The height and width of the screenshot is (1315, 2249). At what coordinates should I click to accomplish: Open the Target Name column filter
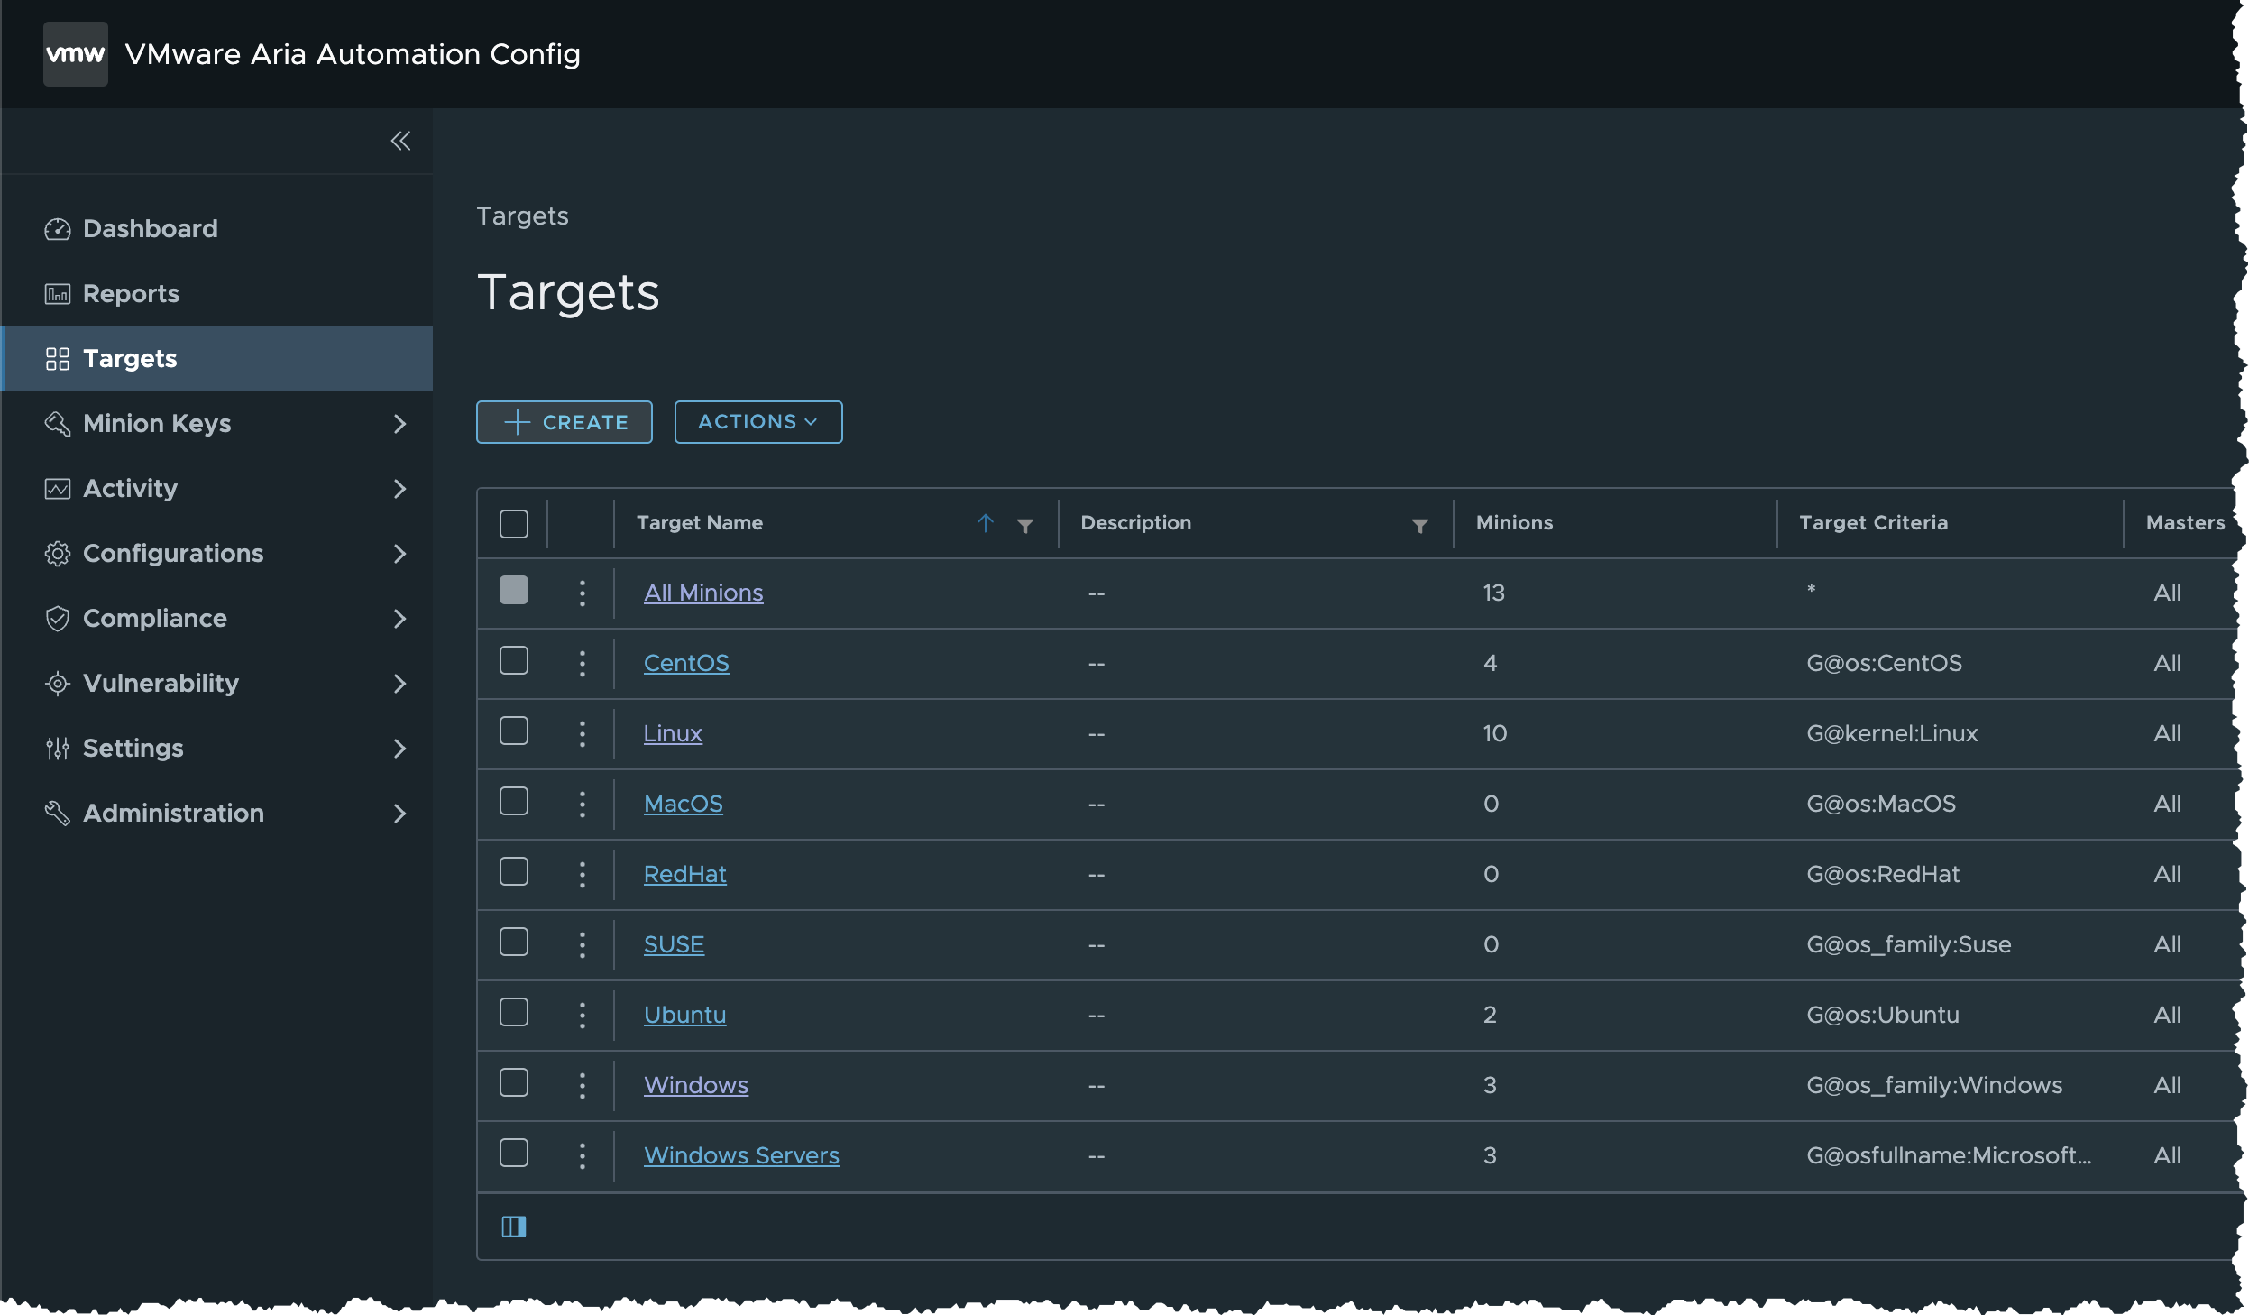(1025, 526)
